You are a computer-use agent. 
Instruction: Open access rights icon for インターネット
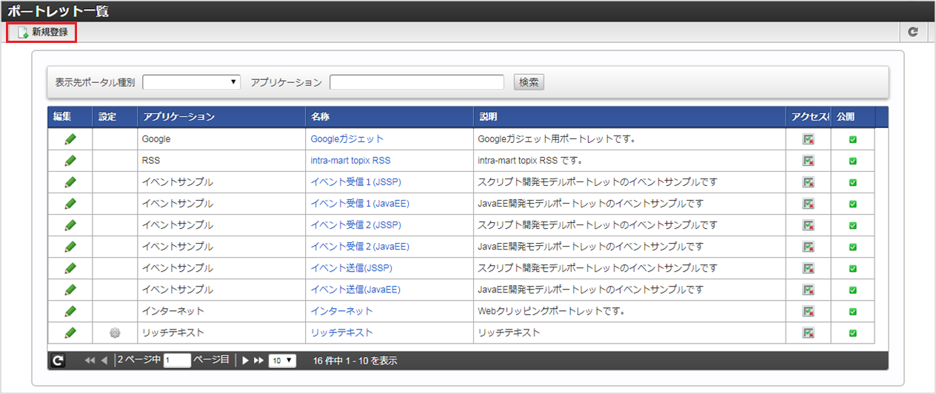[808, 312]
